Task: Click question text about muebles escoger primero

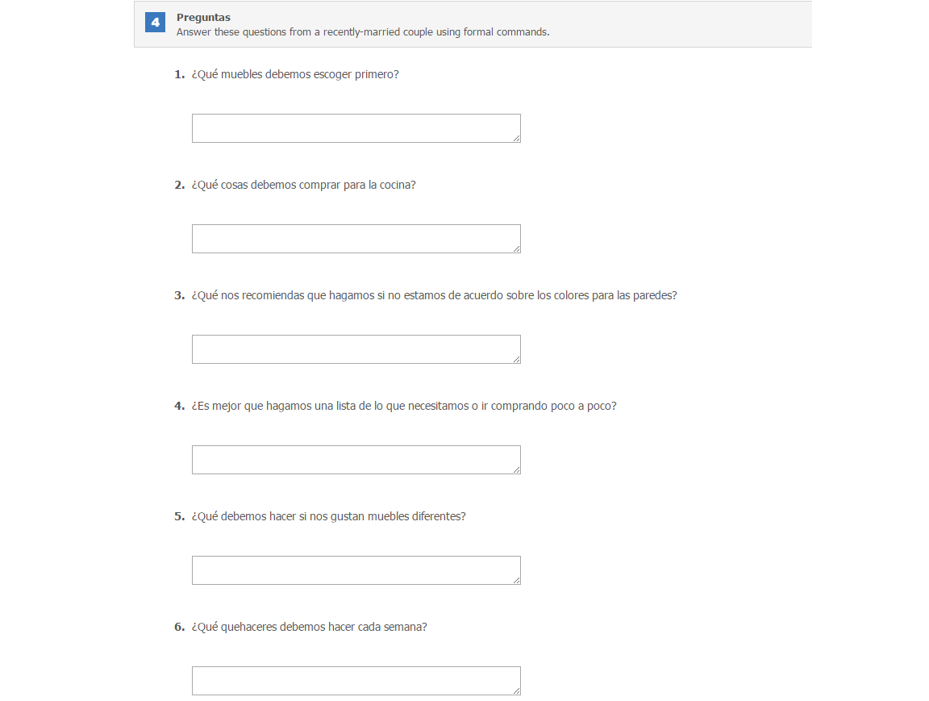Action: tap(295, 74)
